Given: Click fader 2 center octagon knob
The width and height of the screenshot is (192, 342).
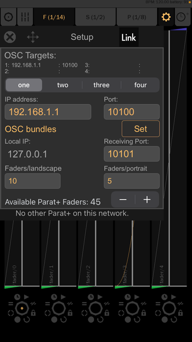Looking at the screenshot, I should 96,308.
